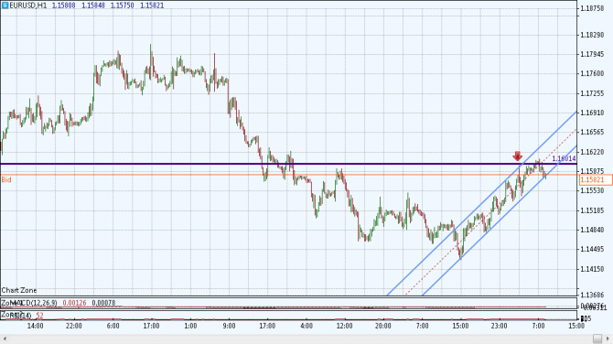Click the horizontal scrollbar thumb

597,339
